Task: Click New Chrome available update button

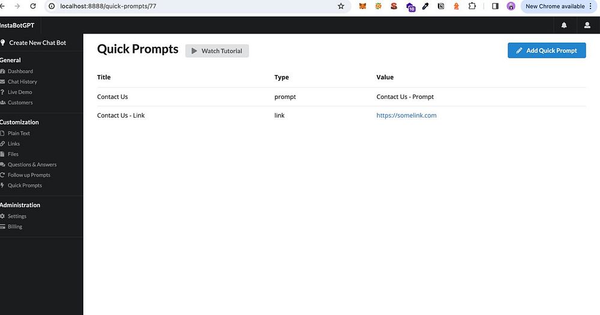Action: (555, 6)
